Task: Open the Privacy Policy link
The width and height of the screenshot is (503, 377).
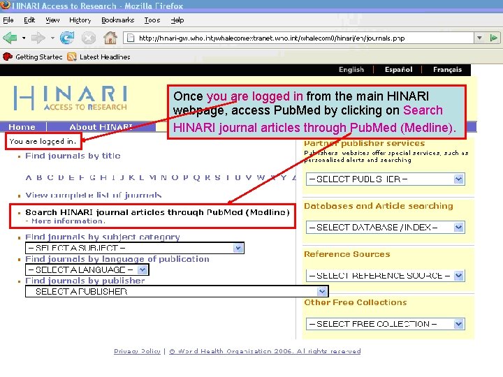Action: (x=137, y=351)
